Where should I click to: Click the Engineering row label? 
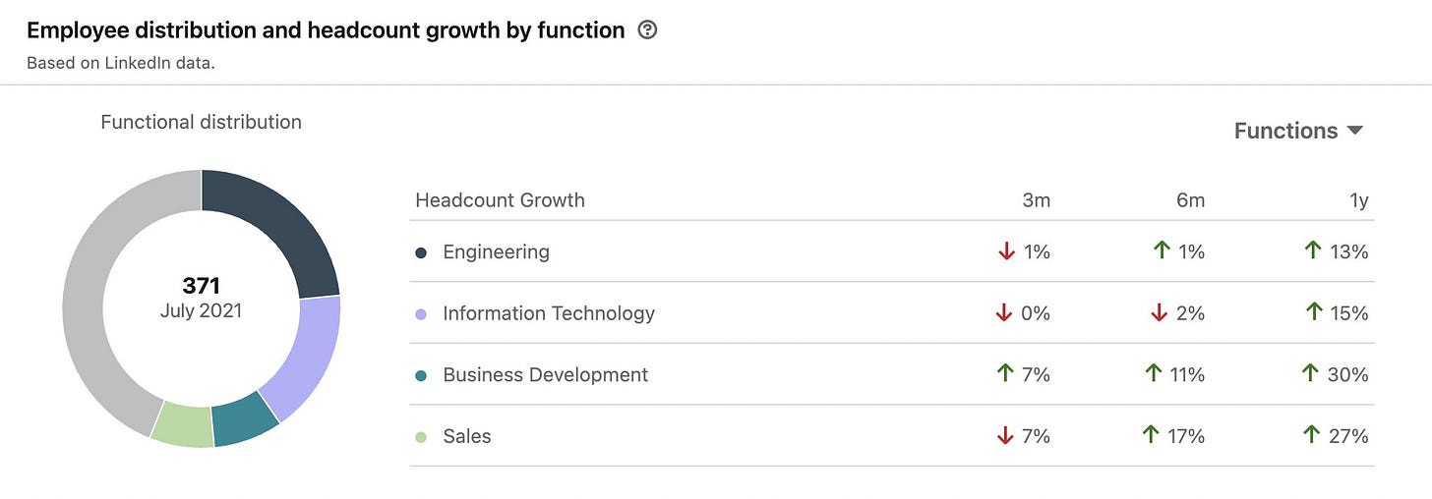click(496, 252)
